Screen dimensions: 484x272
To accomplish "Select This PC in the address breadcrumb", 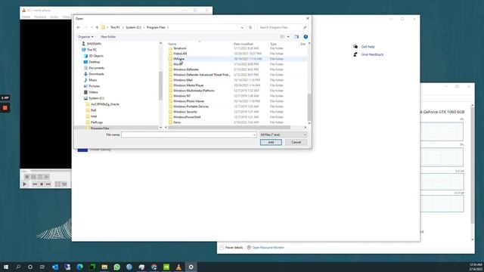I will tap(115, 27).
